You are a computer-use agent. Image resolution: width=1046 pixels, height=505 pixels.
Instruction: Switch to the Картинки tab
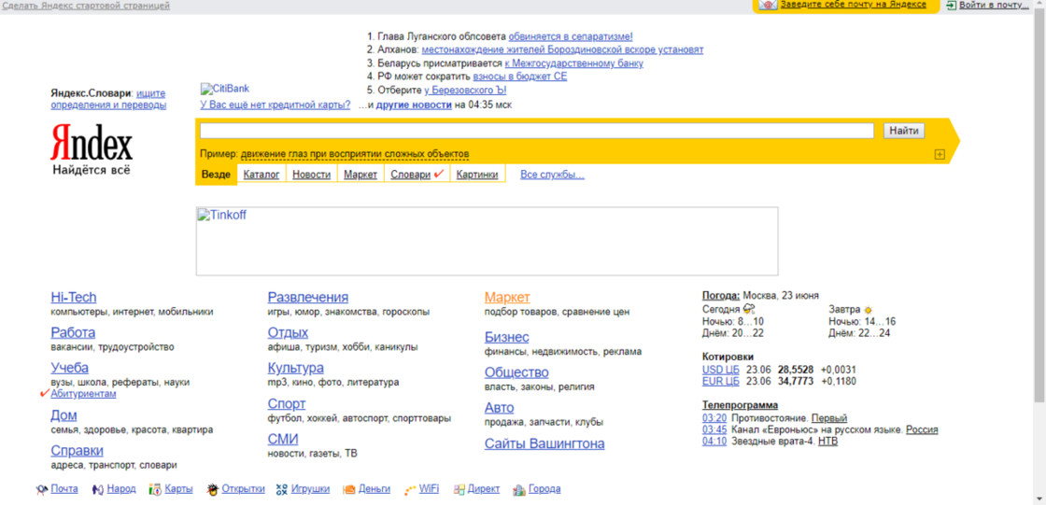[x=477, y=175]
